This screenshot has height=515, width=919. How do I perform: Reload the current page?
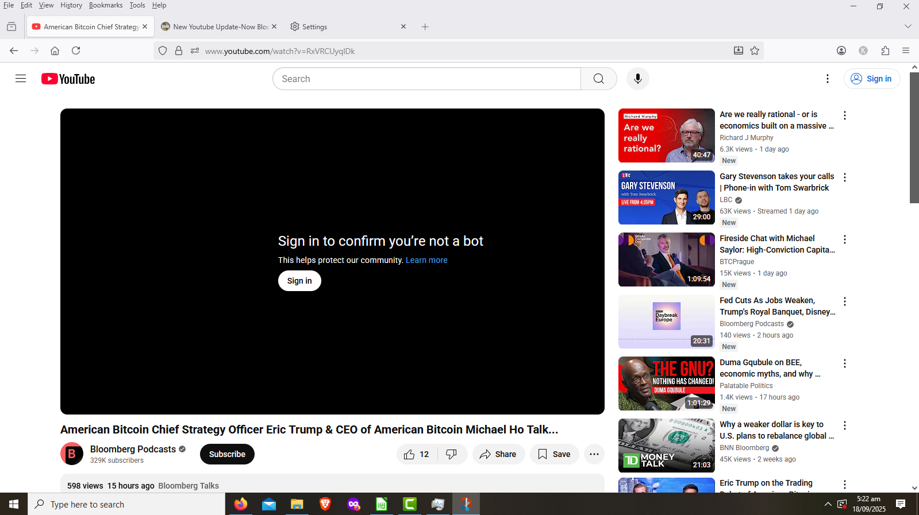pyautogui.click(x=76, y=51)
